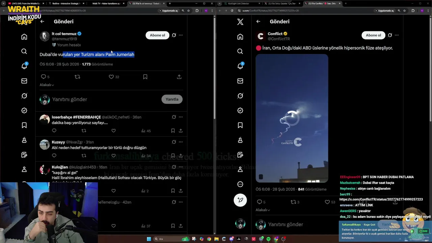Open @temmuz1919 profile handle
432x243 pixels.
[x=64, y=39]
